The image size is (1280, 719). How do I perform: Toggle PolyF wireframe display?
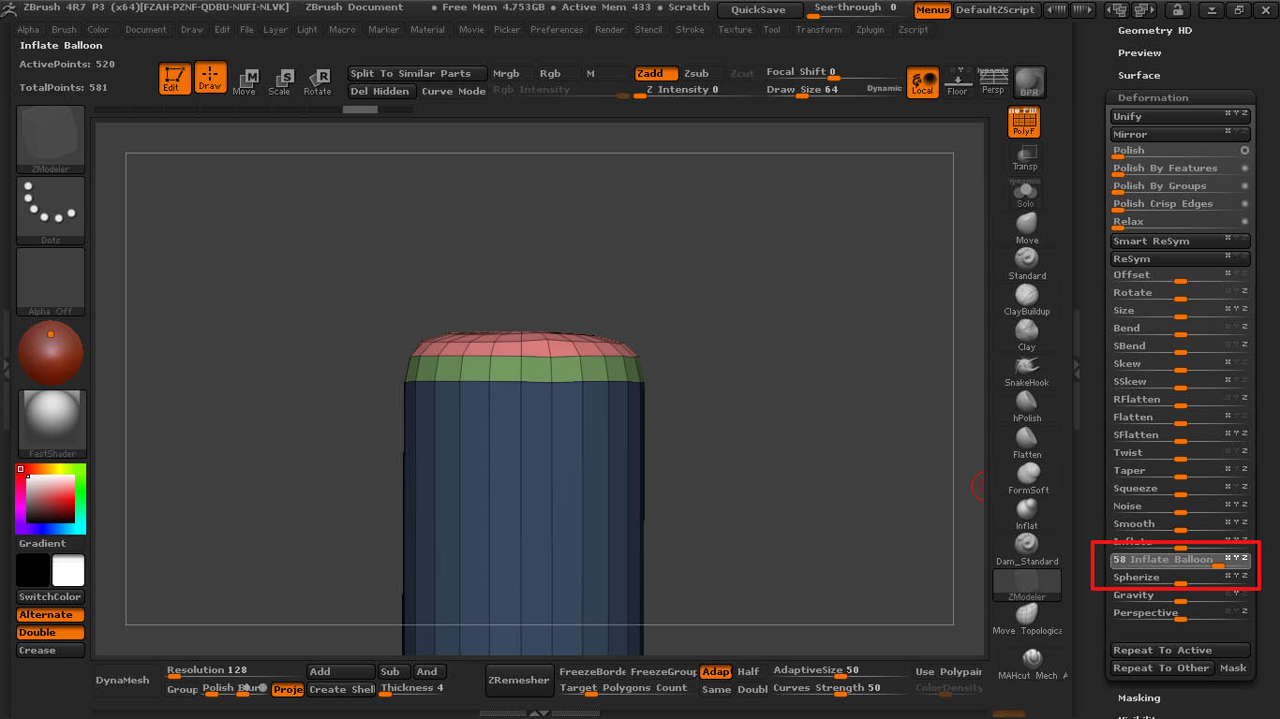[x=1023, y=122]
